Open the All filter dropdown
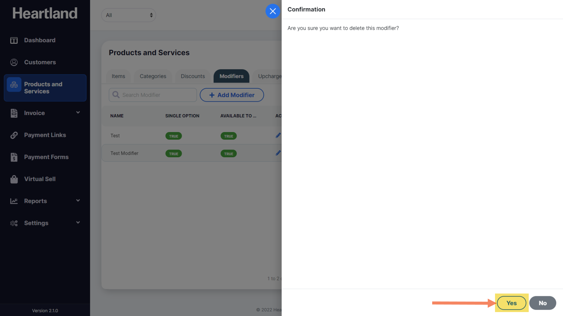Viewport: 563px width, 316px height. tap(129, 15)
